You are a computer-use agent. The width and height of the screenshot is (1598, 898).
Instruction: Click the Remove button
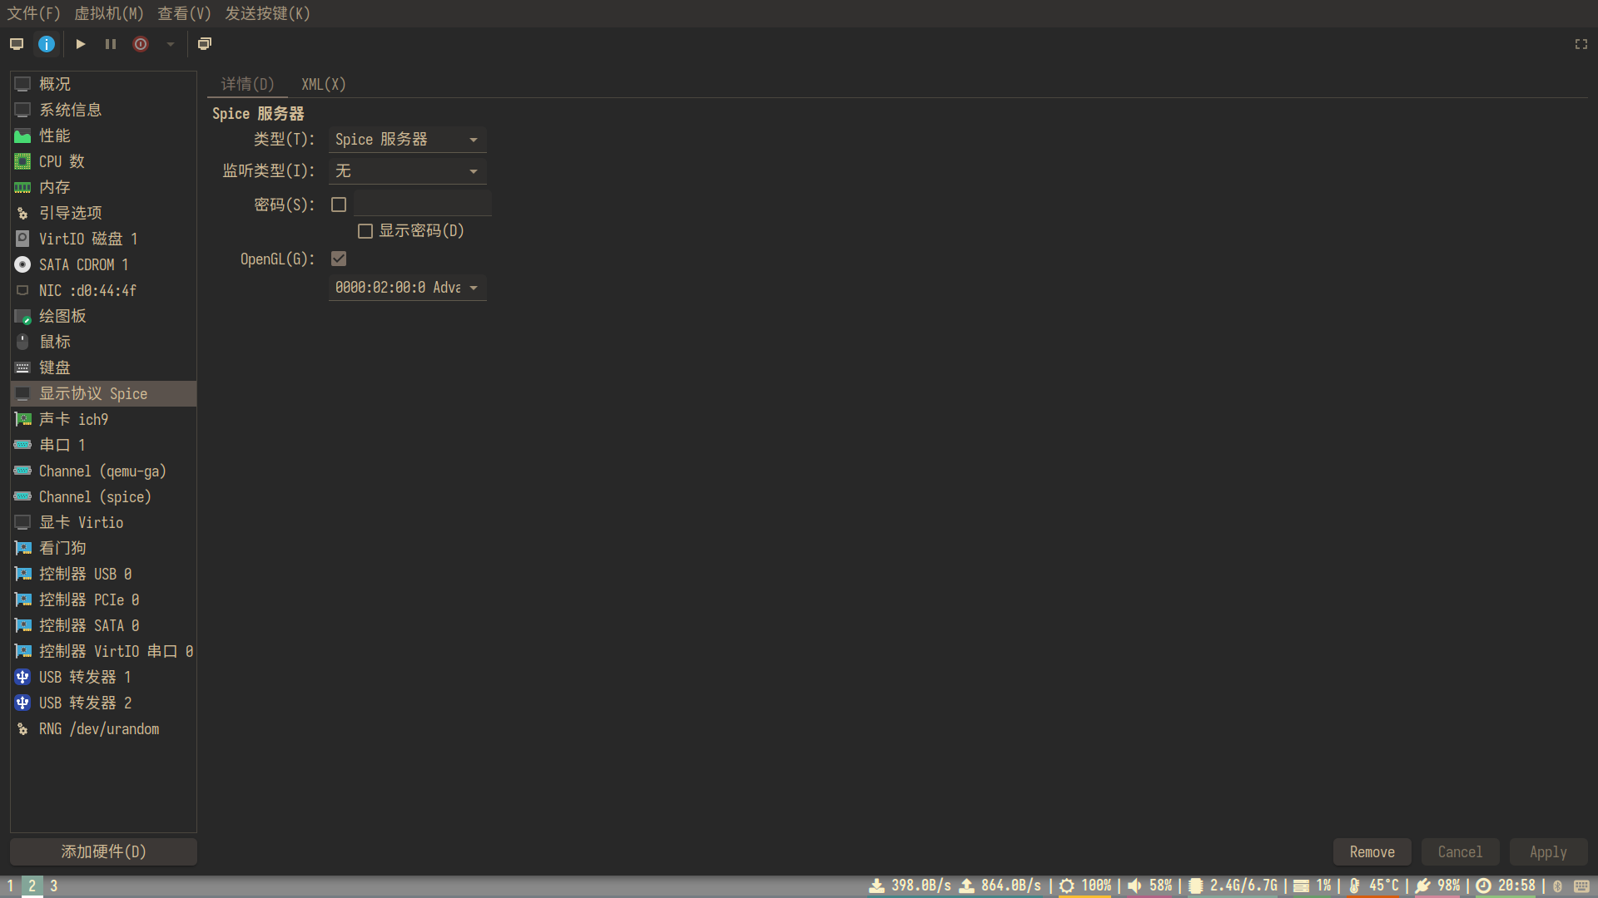pos(1372,851)
